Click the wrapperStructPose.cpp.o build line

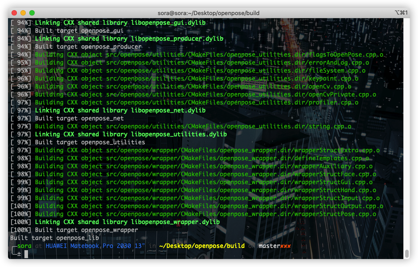click(x=207, y=214)
